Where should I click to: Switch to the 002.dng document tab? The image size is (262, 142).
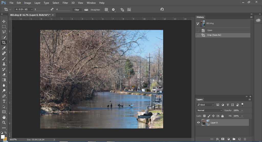coord(30,15)
